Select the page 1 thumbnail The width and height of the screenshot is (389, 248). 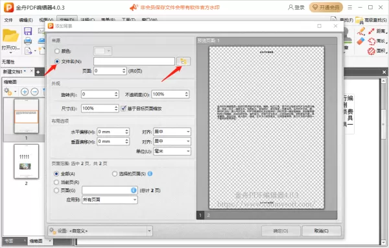click(27, 116)
